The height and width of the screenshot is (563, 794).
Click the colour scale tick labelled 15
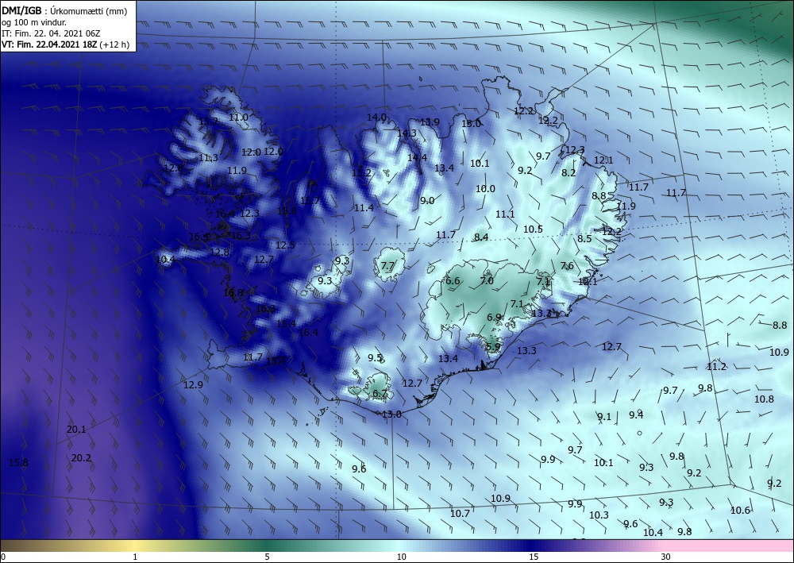point(534,557)
